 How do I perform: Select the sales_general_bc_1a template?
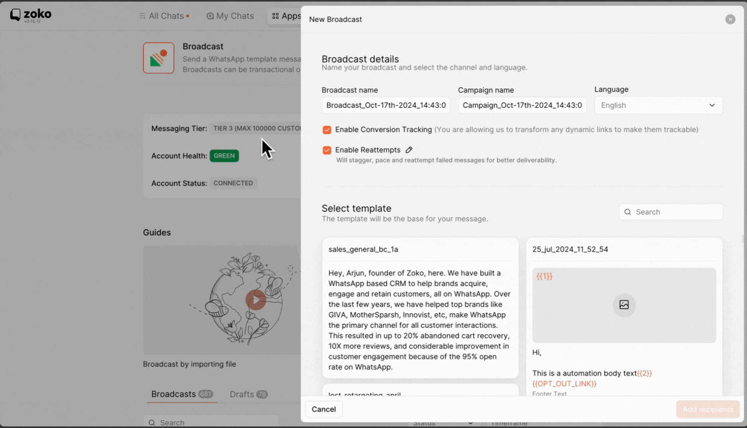[x=420, y=308]
